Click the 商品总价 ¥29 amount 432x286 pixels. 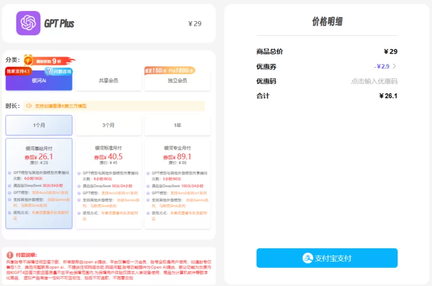pos(391,51)
